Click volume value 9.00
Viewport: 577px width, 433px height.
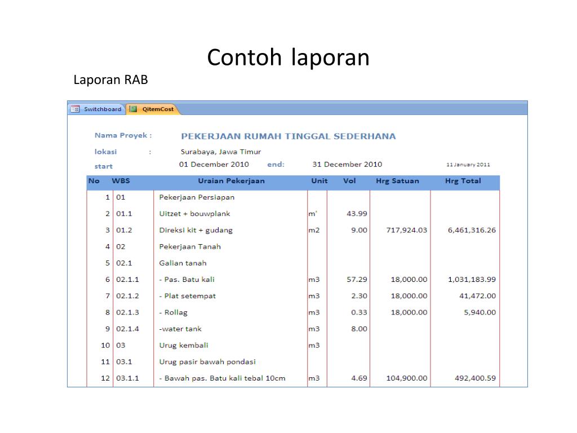coord(359,230)
